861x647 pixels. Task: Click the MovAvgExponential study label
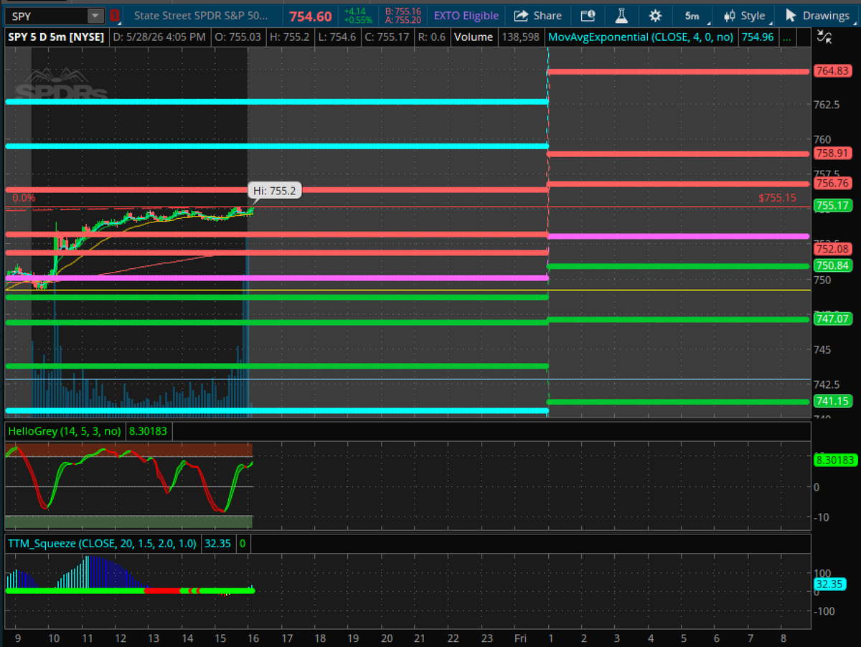coord(640,37)
